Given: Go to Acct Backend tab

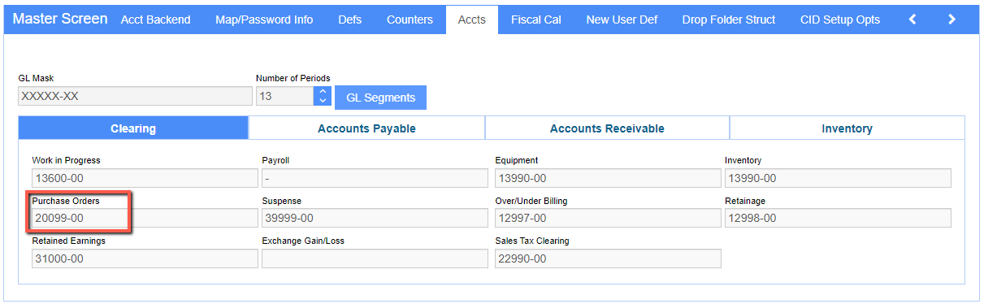Looking at the screenshot, I should [155, 20].
